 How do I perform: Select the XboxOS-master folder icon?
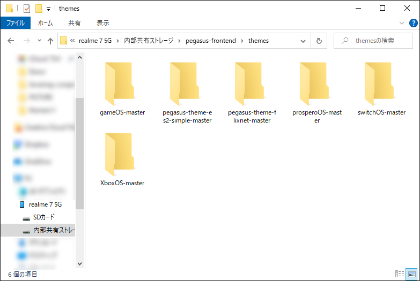click(120, 154)
